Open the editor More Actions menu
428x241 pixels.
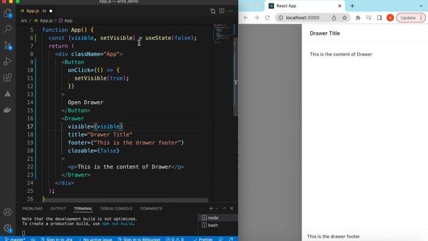[x=231, y=11]
